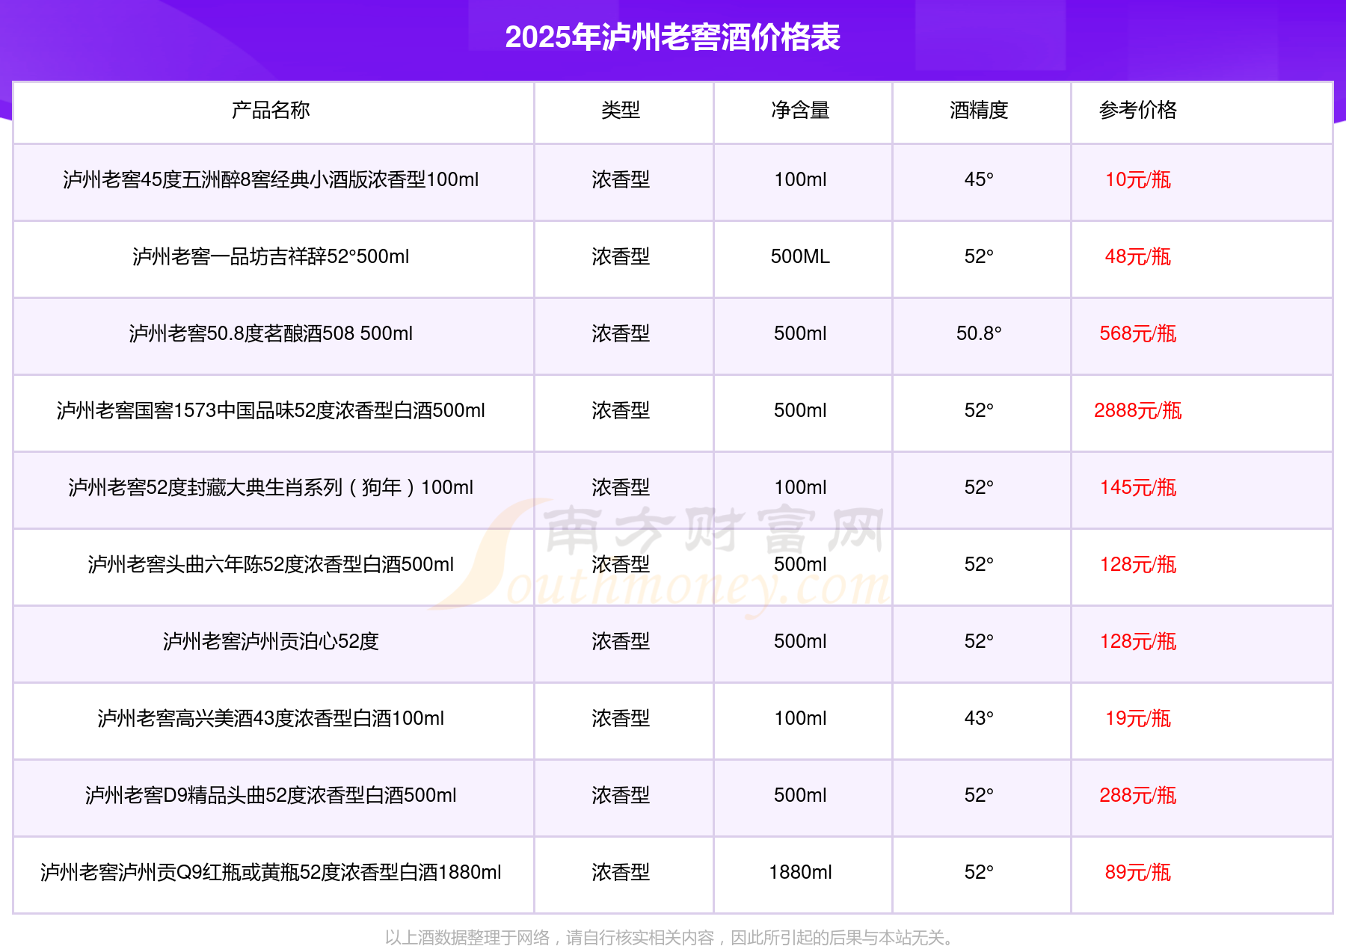Screen dimensions: 1346x949
Task: Click 52° in the 一品坊吉祥辞 row
Action: coord(979,256)
